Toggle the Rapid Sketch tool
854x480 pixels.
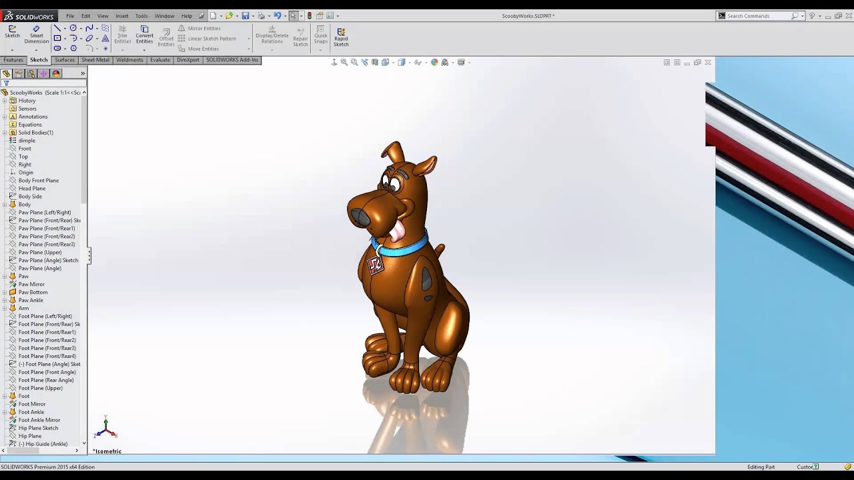[341, 37]
